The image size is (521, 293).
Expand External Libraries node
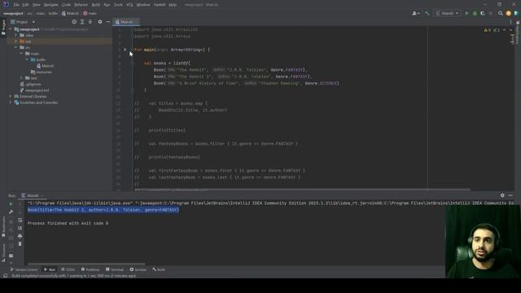(x=11, y=96)
